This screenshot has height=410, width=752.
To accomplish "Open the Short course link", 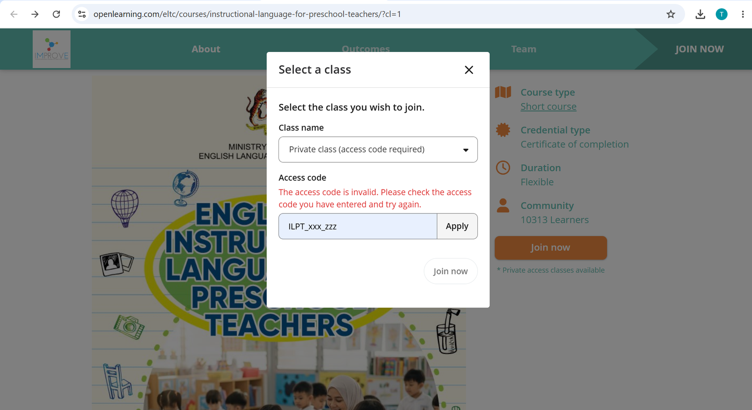I will (x=548, y=107).
